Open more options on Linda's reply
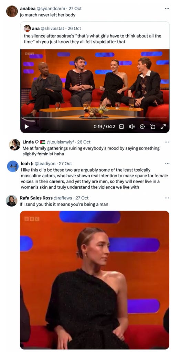 point(167,142)
